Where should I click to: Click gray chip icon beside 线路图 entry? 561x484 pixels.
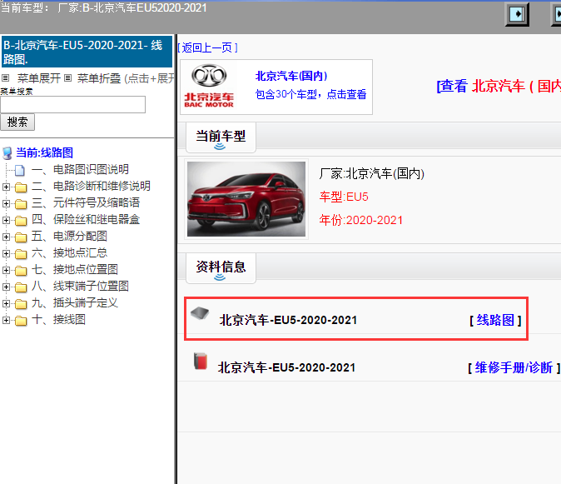pos(200,313)
